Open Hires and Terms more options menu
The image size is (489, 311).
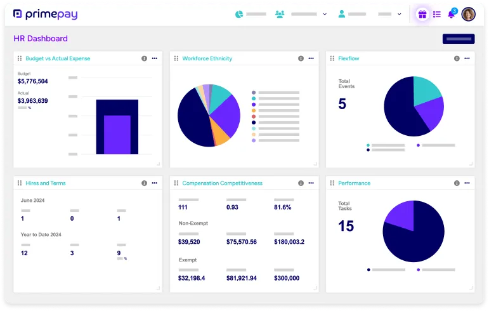tap(155, 183)
